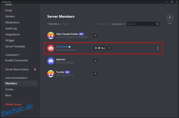This screenshot has width=179, height=118.
Task: Click the Alphr Sample Guides name
Action: click(x=67, y=34)
